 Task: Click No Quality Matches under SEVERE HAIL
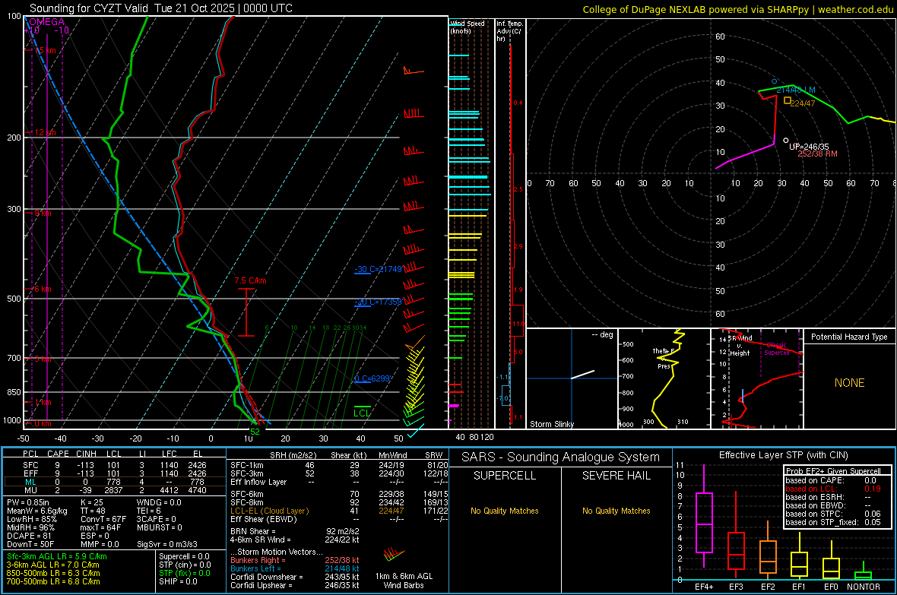[616, 511]
